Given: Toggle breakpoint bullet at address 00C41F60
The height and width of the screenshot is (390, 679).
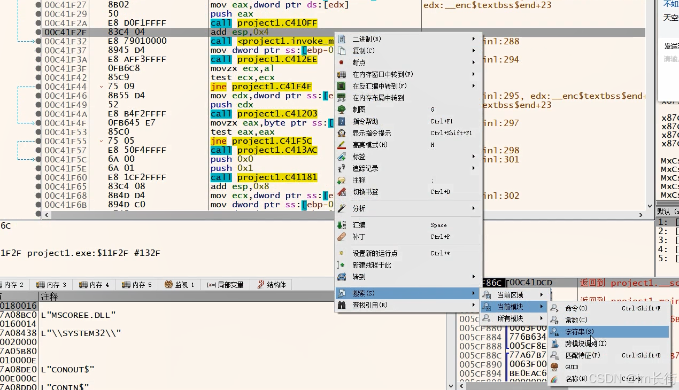Looking at the screenshot, I should (38, 177).
